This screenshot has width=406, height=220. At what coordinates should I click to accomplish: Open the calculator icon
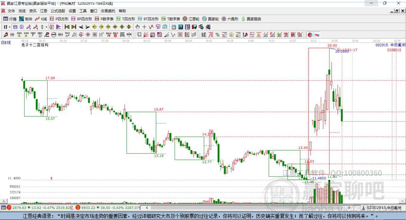[180, 27]
